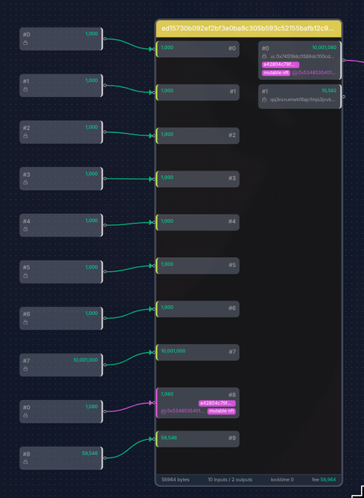Click right port circle of left node #3
The width and height of the screenshot is (364, 498).
tap(105, 179)
